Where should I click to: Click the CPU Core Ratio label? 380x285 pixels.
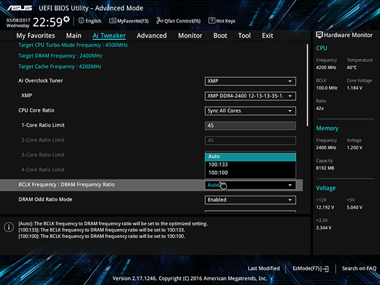pos(36,110)
